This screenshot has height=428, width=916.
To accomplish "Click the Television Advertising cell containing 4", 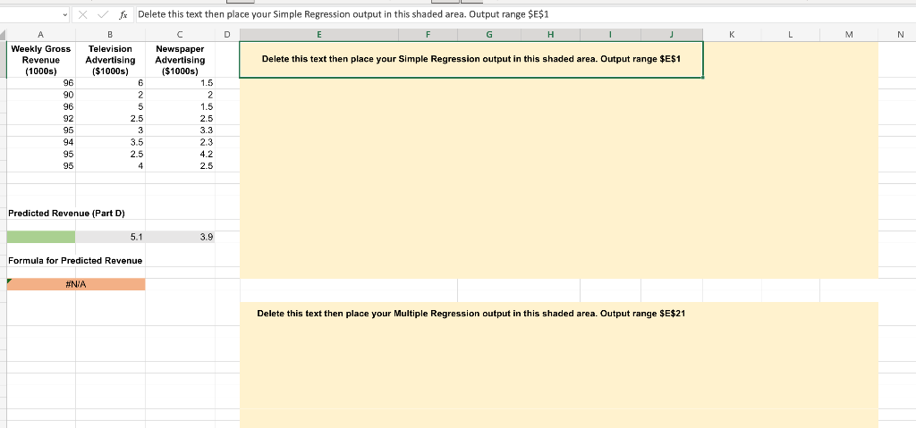I will (x=110, y=166).
